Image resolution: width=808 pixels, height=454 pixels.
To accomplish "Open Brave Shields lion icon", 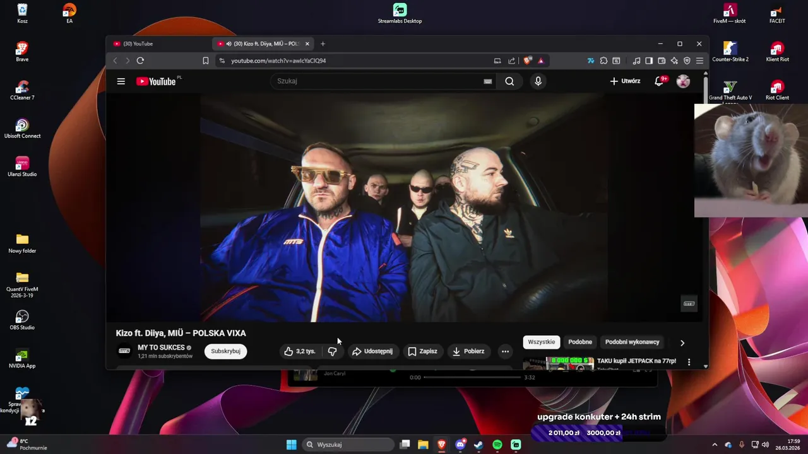I will tap(527, 61).
